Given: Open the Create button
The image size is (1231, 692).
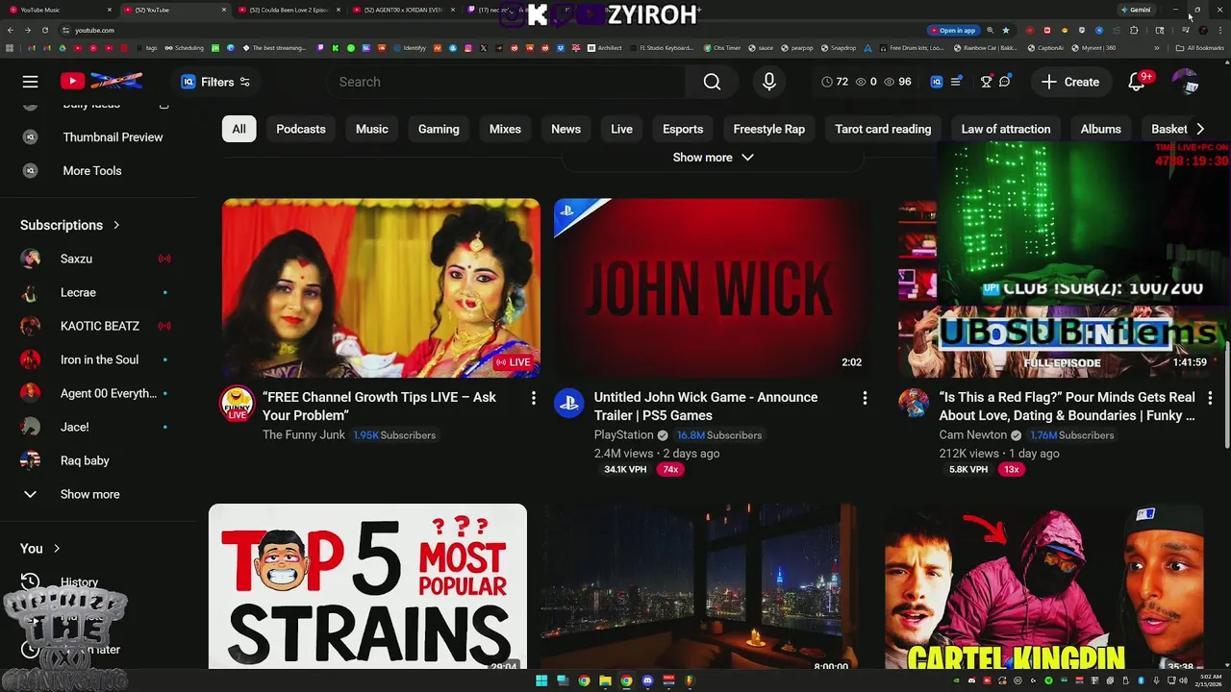Looking at the screenshot, I should click(1070, 82).
